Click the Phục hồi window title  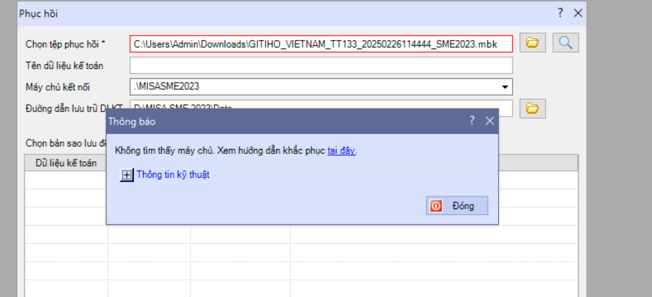(x=39, y=14)
